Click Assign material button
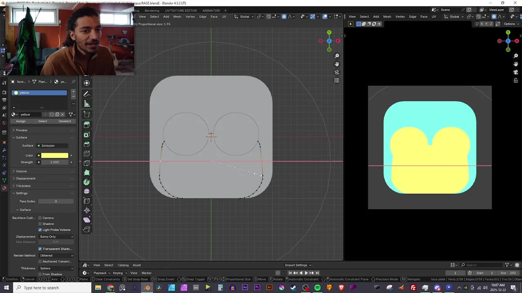Image resolution: width=522 pixels, height=293 pixels. [21, 121]
